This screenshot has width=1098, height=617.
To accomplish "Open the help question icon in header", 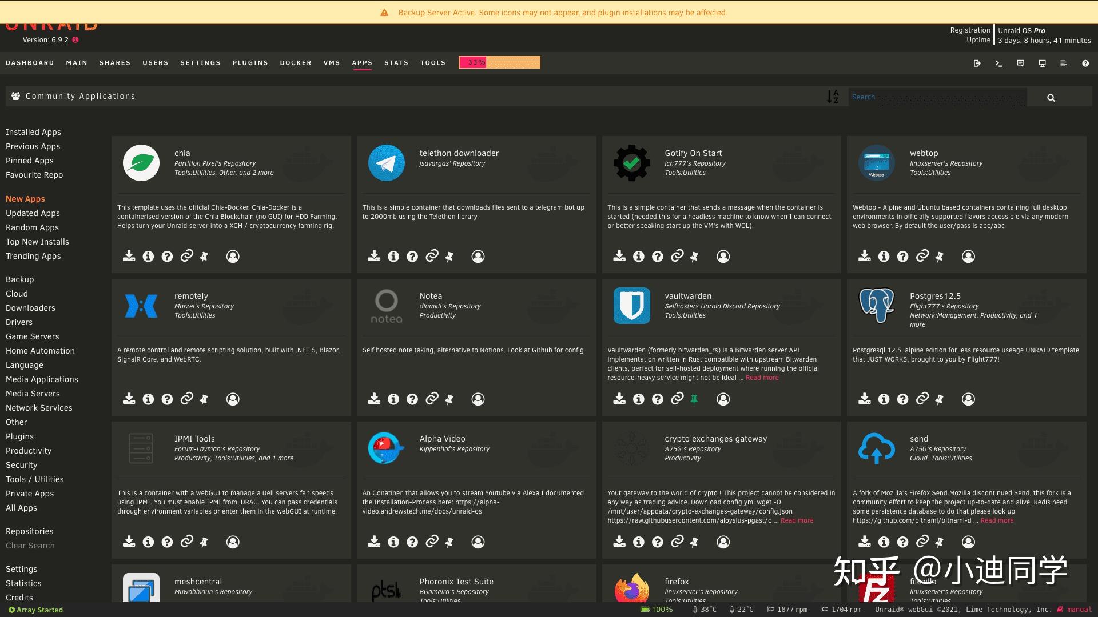I will coord(1085,63).
